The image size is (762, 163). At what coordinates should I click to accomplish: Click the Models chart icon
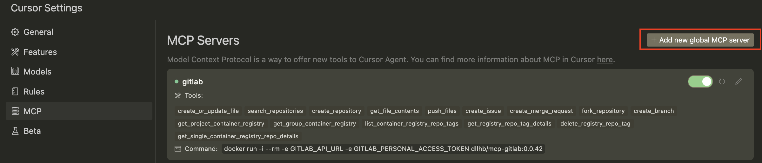click(15, 71)
